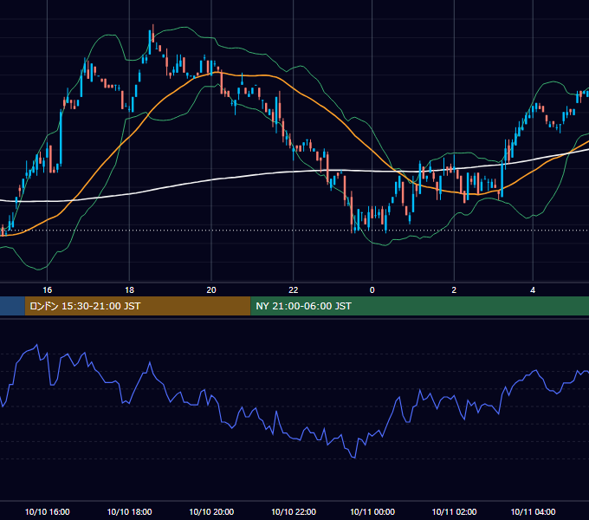Click the 20 hour label on price chart axis
Screen dimensions: 589x520
point(211,290)
